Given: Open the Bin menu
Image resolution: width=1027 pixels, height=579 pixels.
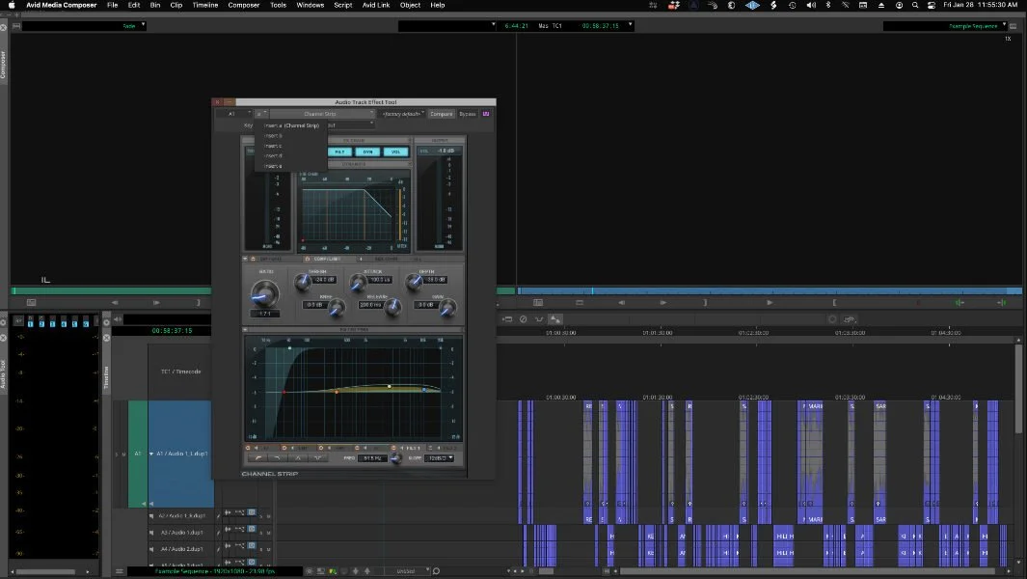Looking at the screenshot, I should point(155,5).
